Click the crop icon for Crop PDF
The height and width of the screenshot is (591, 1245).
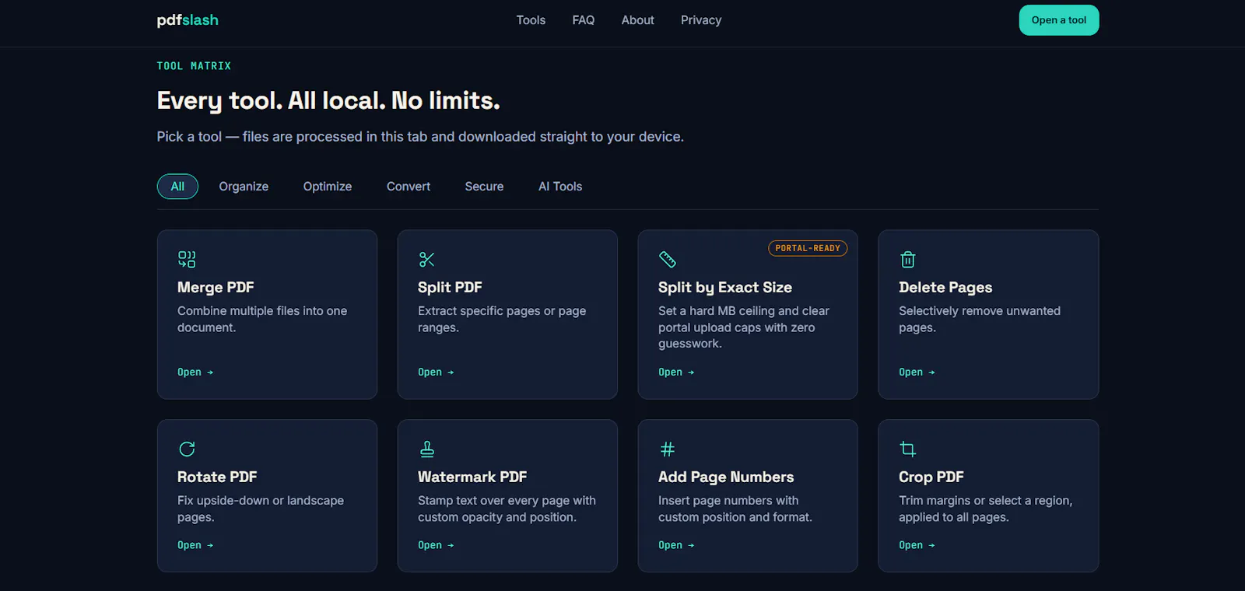pos(908,449)
